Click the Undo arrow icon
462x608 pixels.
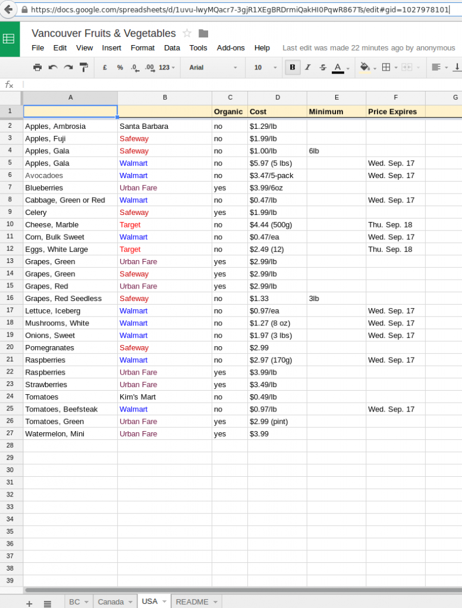(x=53, y=68)
